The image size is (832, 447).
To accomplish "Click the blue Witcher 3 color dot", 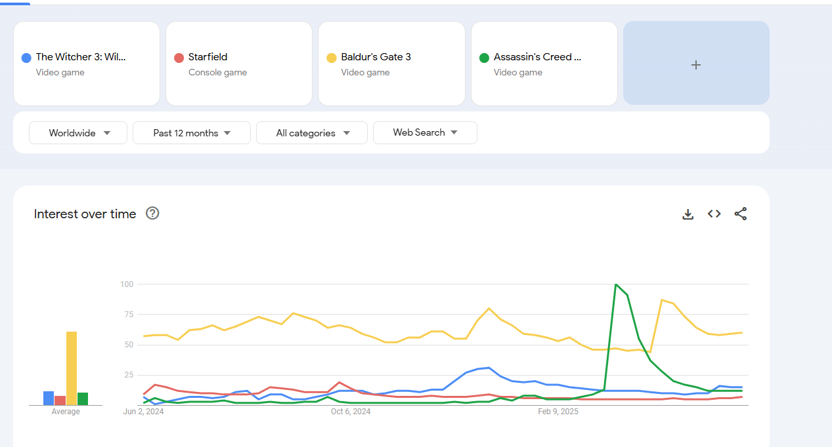I will 26,58.
